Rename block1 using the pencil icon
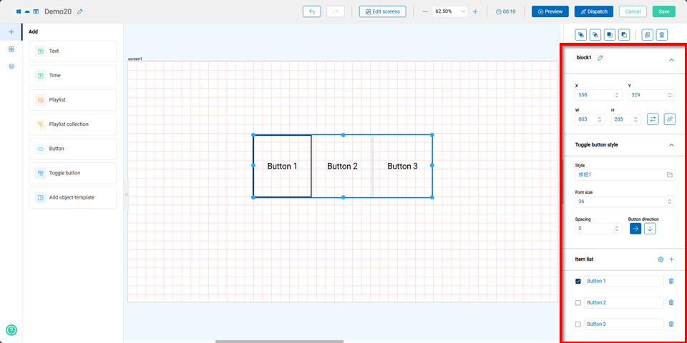 (600, 57)
